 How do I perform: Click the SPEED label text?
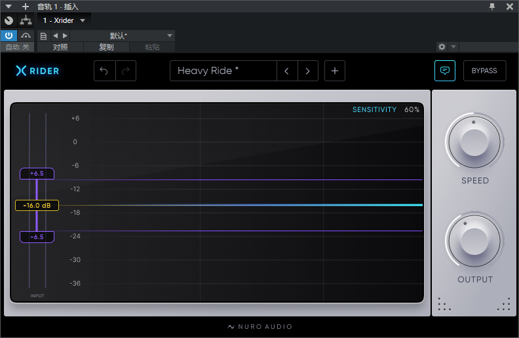tap(475, 181)
